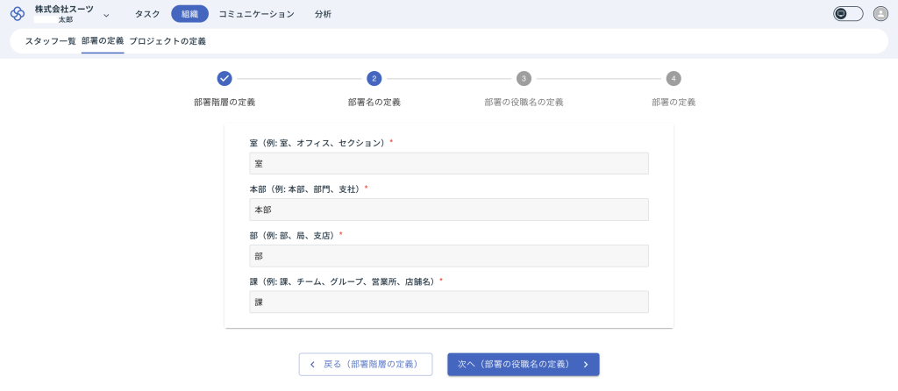
Task: Open the タスク menu
Action: 147,14
